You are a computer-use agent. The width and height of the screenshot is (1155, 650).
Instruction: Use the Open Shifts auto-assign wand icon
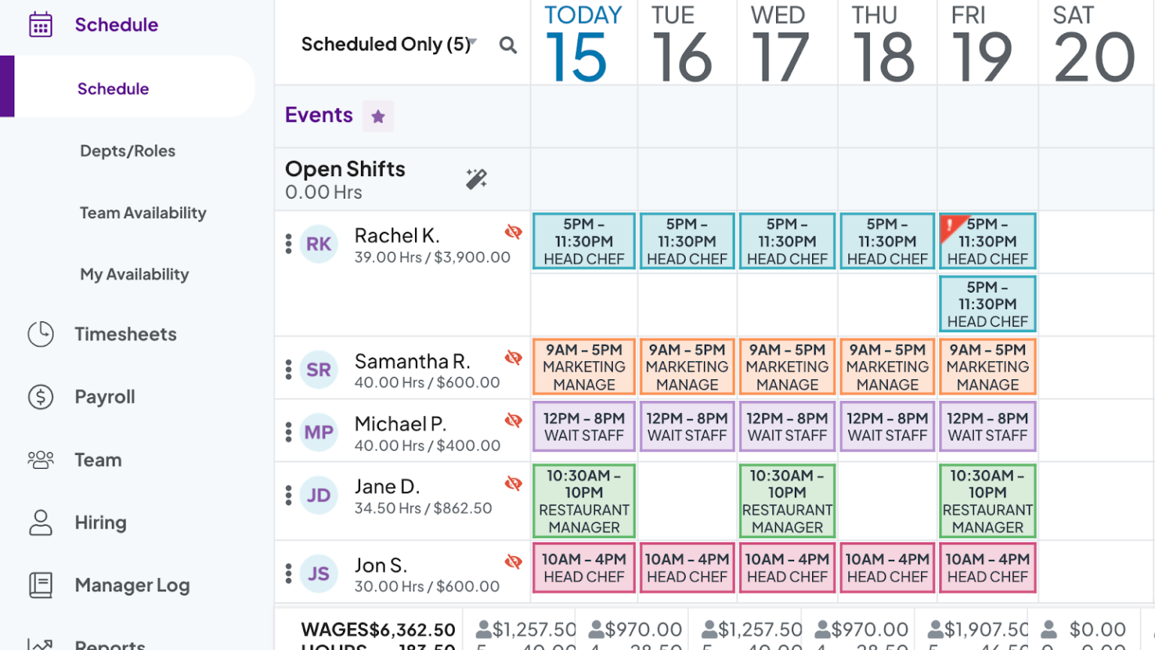pyautogui.click(x=476, y=179)
